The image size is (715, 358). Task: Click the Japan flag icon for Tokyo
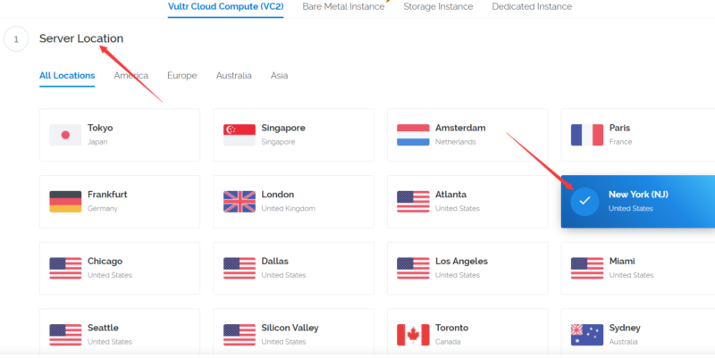click(65, 135)
